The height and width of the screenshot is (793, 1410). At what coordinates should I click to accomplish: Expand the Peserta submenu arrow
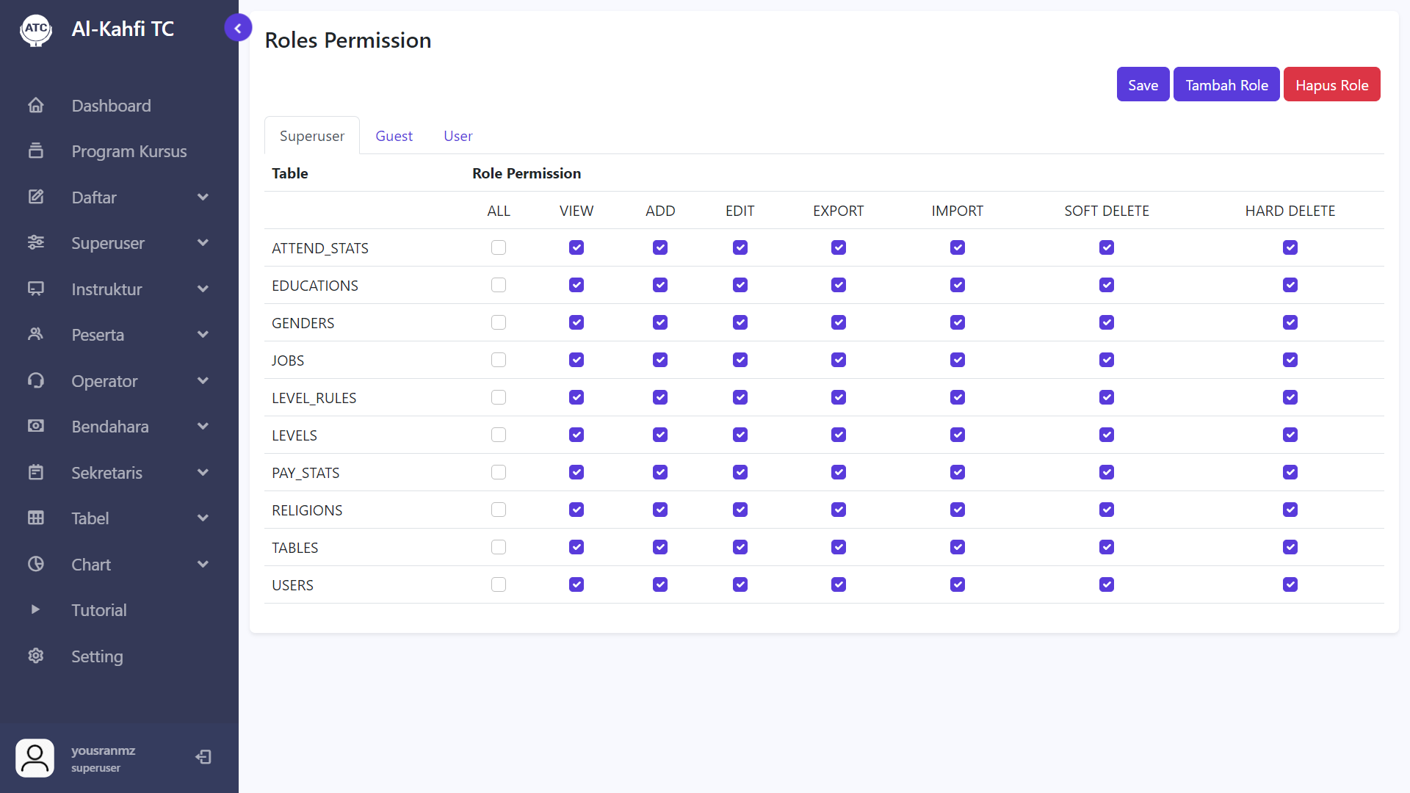[203, 335]
